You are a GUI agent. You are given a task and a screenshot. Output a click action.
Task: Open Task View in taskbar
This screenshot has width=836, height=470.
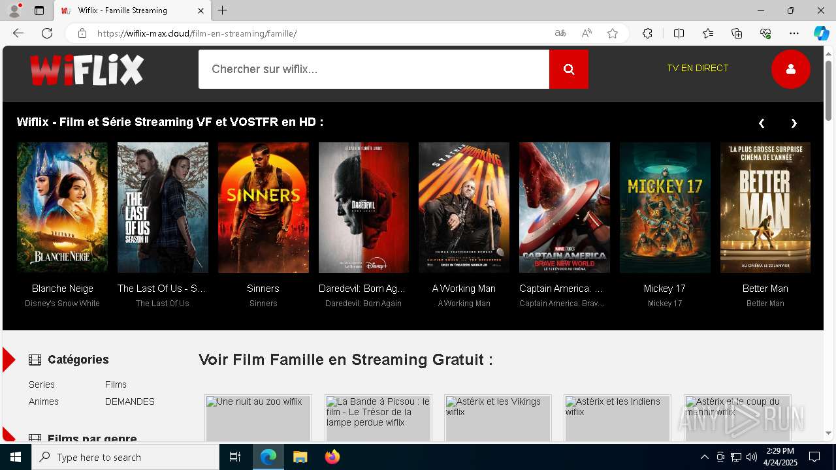click(235, 457)
